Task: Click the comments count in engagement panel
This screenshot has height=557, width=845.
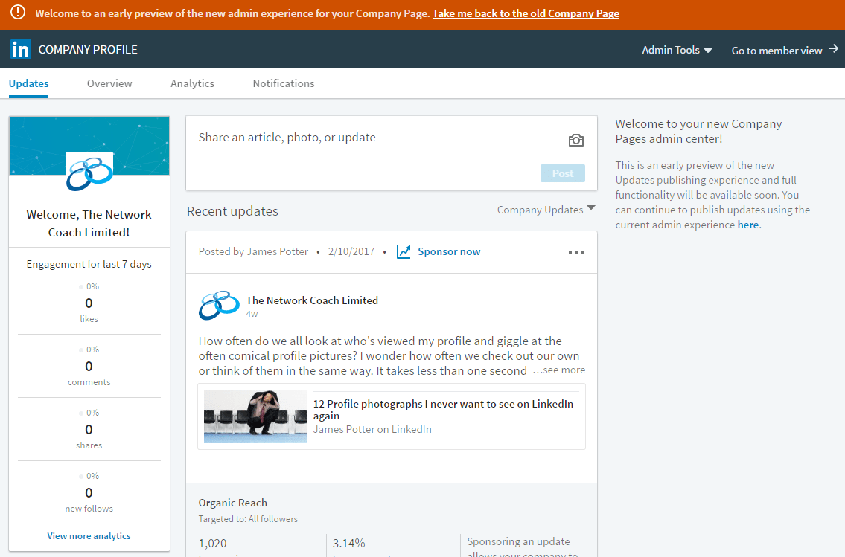Action: click(89, 367)
